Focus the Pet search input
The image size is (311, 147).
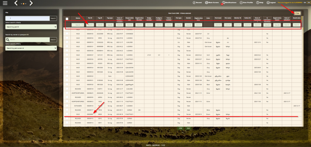[x=27, y=18]
